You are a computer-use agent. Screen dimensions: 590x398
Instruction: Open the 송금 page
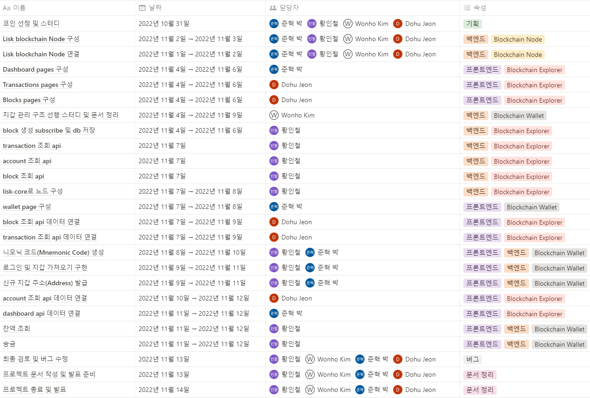[x=10, y=344]
